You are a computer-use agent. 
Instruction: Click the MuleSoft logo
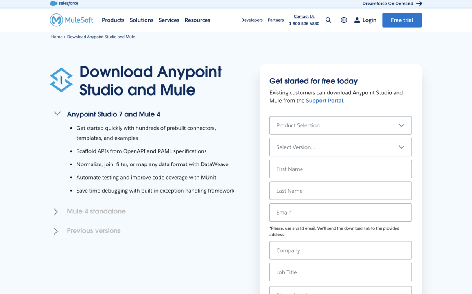click(x=71, y=20)
